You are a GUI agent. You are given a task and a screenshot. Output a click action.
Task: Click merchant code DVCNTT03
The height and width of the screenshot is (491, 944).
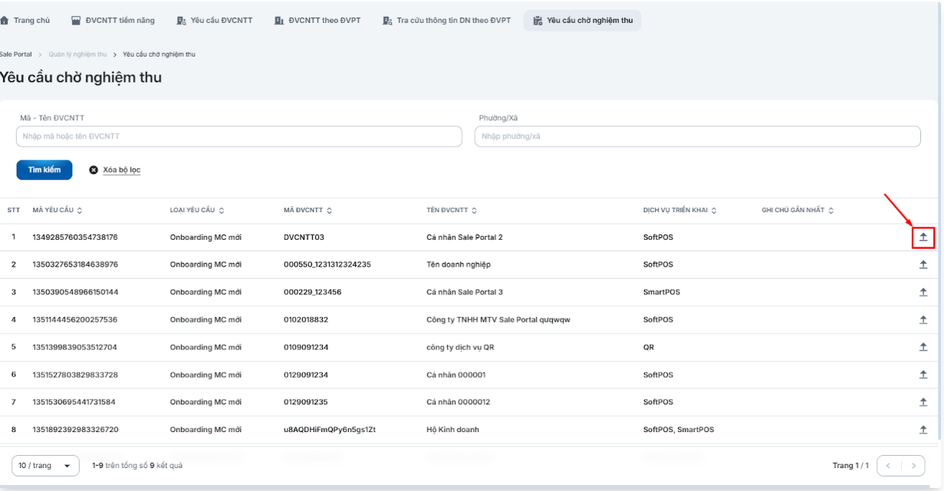pyautogui.click(x=304, y=237)
